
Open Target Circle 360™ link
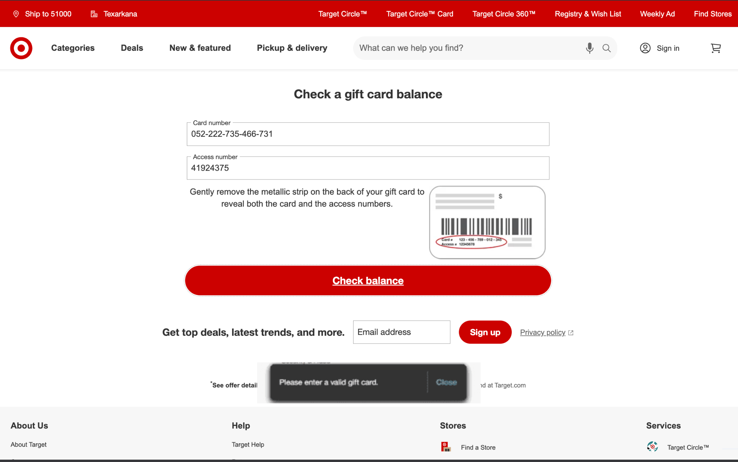pyautogui.click(x=504, y=14)
